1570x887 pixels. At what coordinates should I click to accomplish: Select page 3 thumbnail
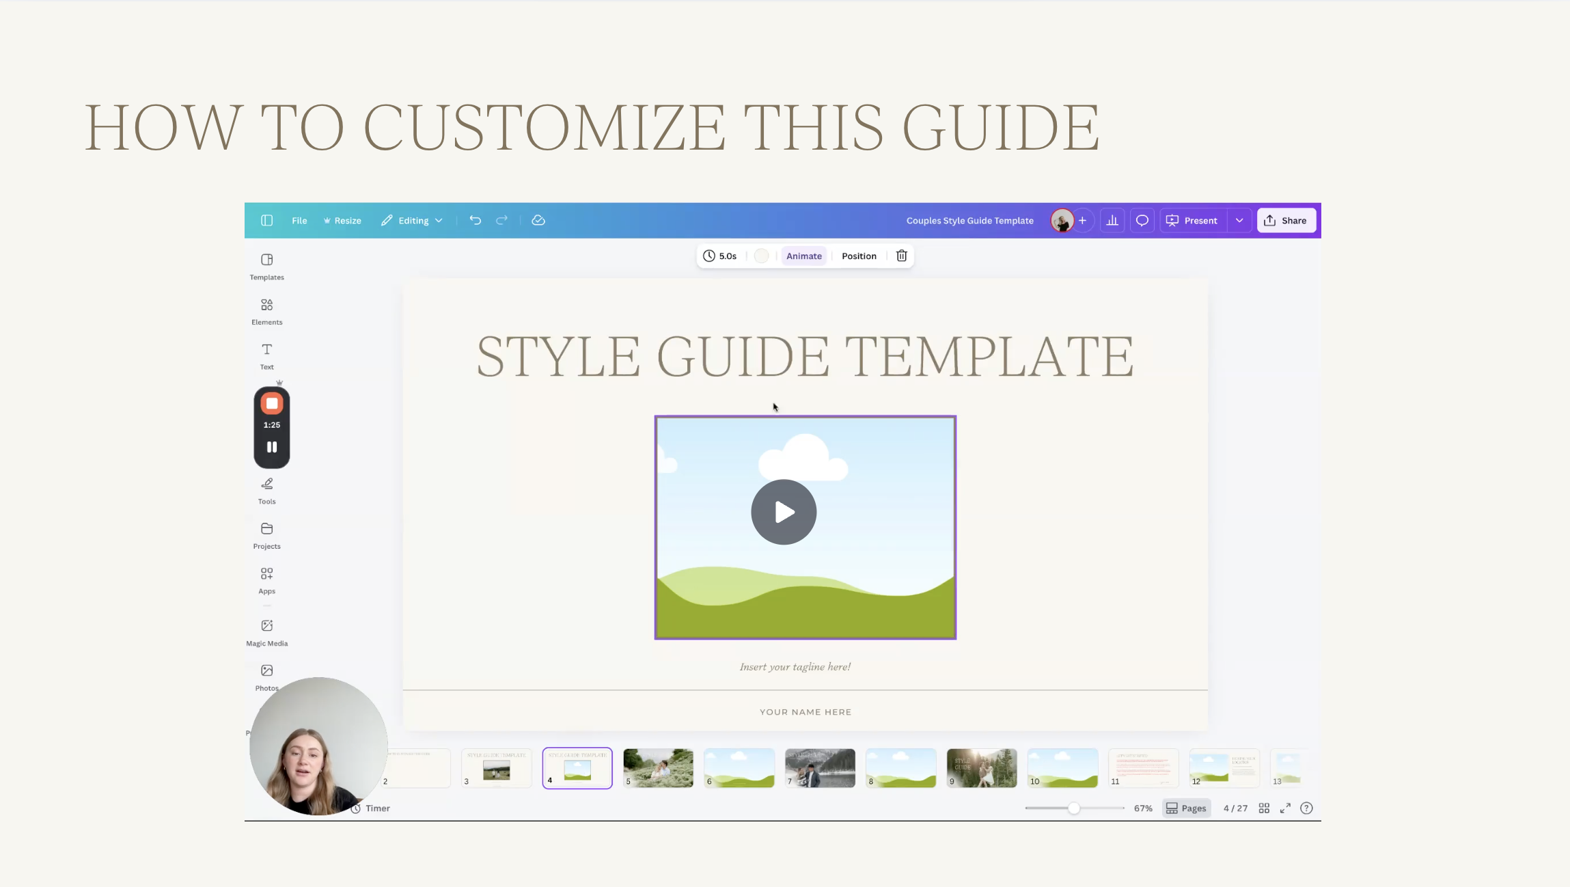click(497, 768)
